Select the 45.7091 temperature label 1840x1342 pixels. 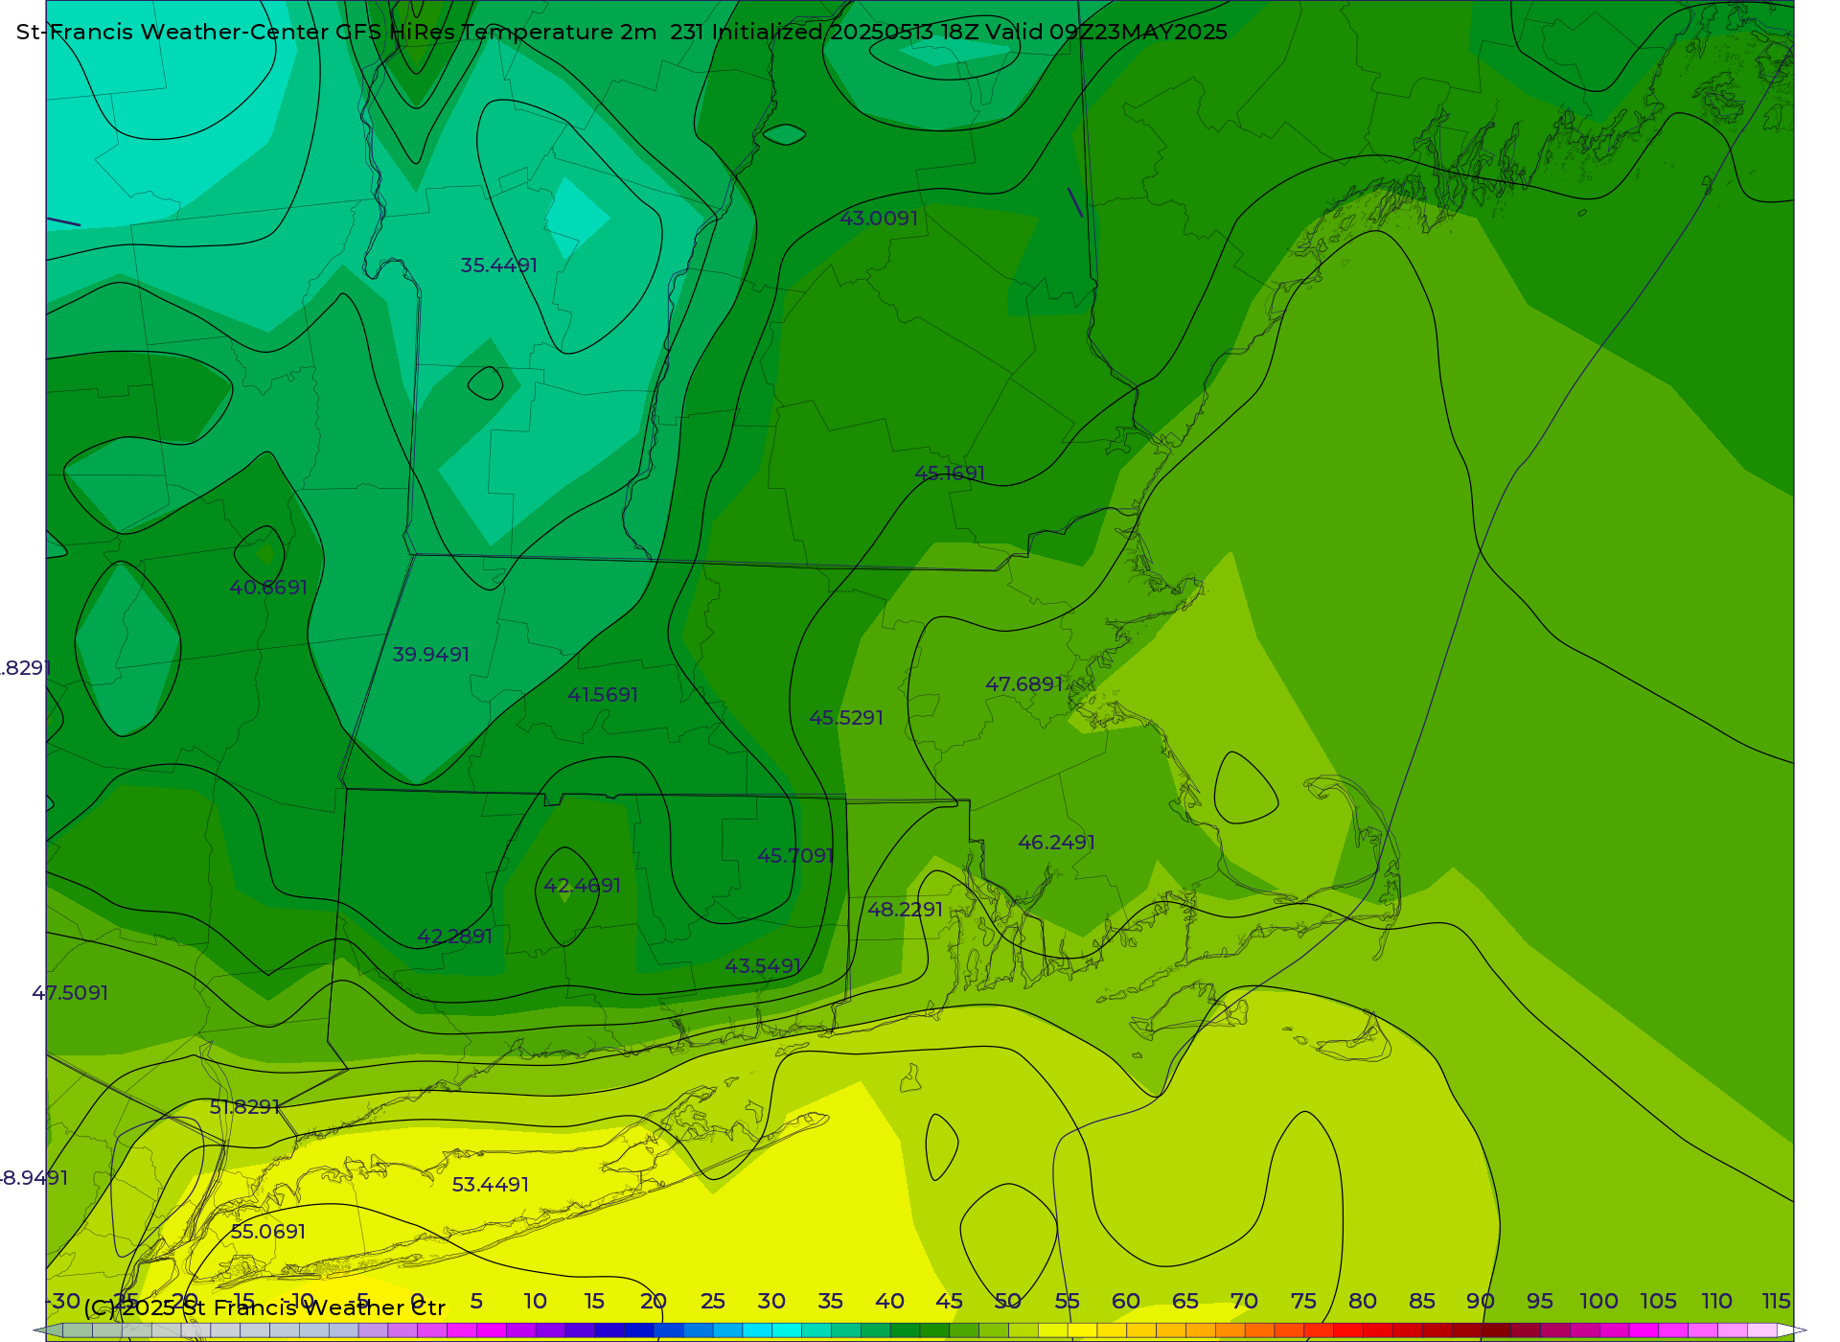795,856
